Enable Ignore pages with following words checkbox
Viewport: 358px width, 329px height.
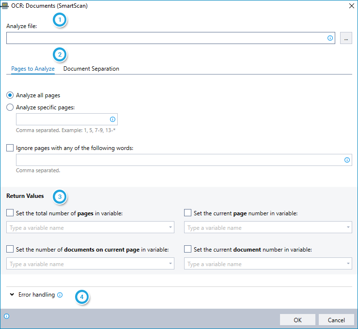(x=10, y=148)
